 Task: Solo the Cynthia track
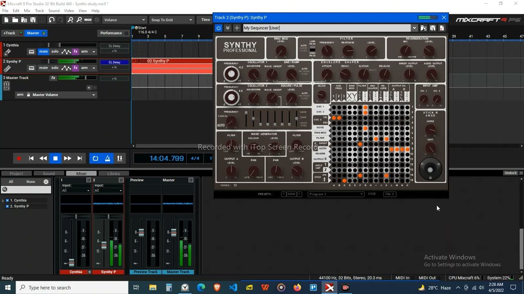pos(55,51)
